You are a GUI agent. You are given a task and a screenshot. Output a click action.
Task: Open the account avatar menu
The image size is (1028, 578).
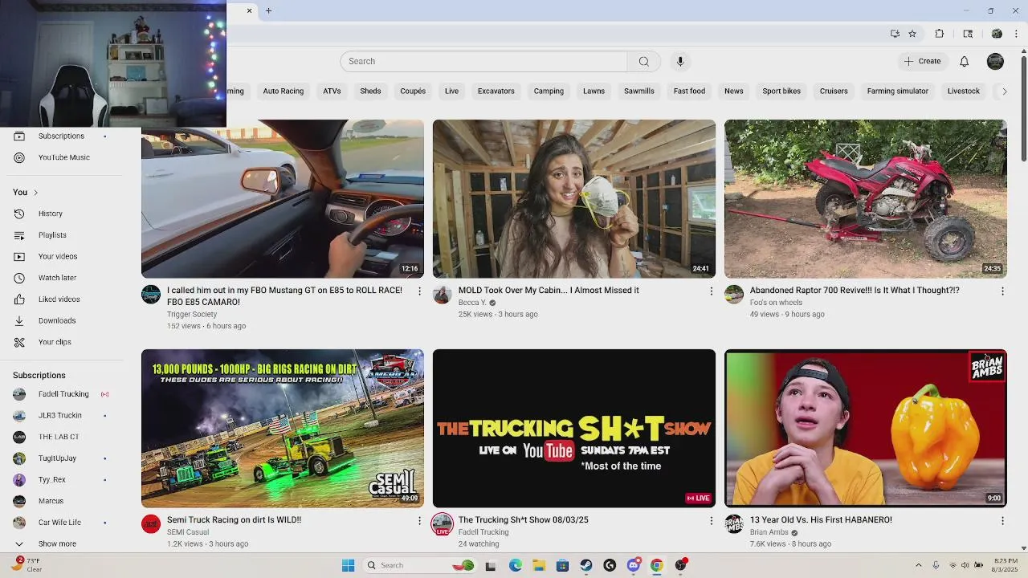point(995,61)
